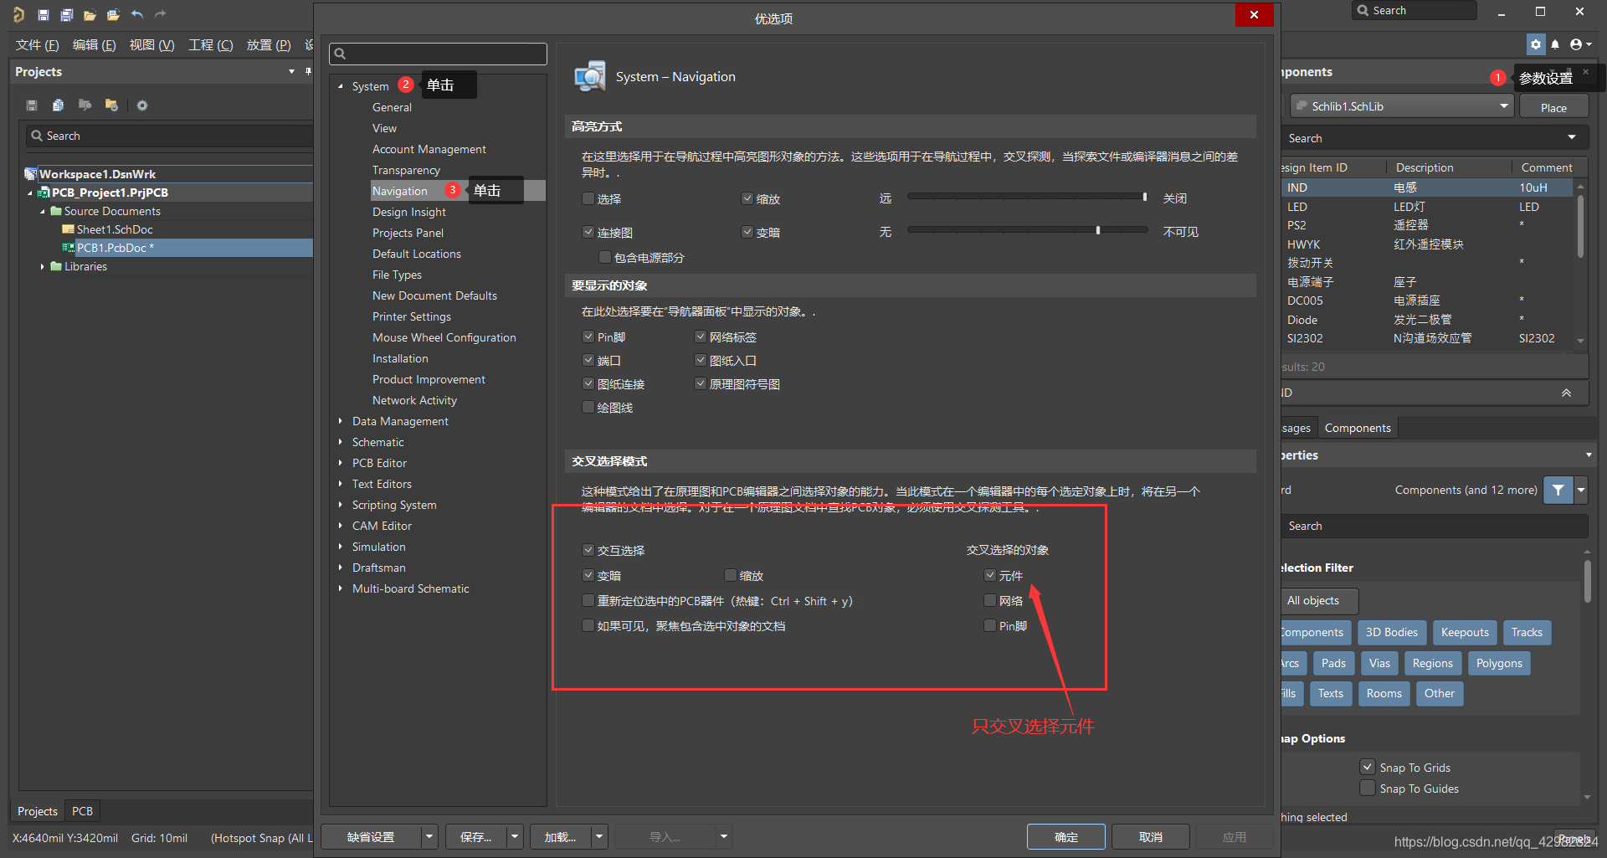Open the 编辑 (E) menu

point(95,45)
